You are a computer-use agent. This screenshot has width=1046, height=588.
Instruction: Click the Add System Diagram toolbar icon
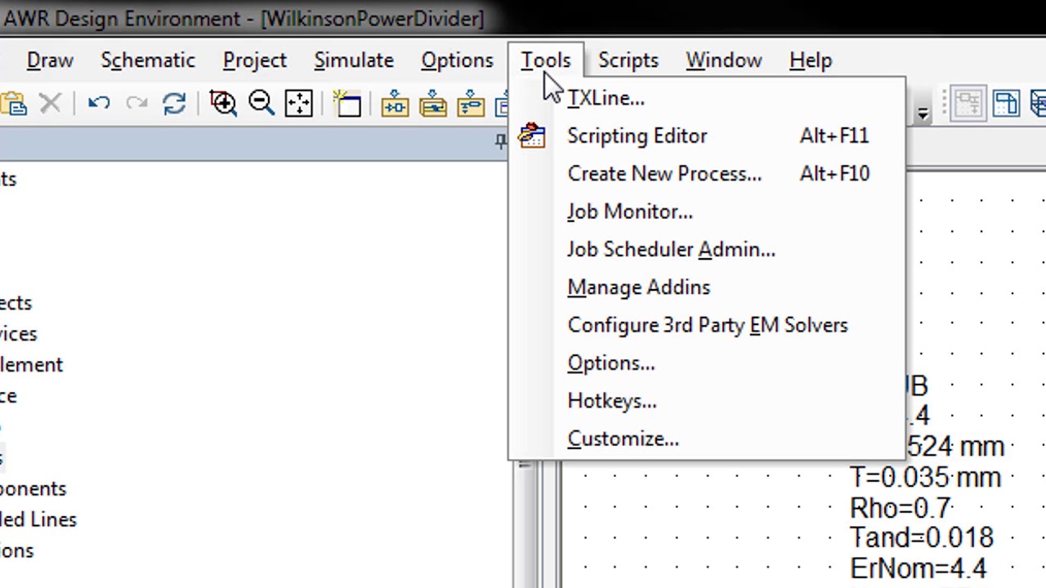pos(471,104)
